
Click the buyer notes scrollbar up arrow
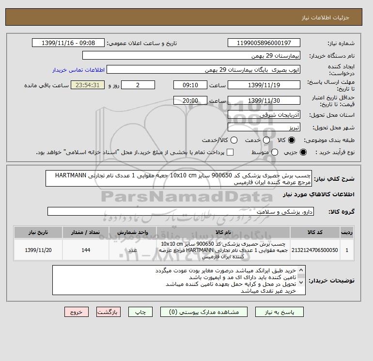(301, 270)
